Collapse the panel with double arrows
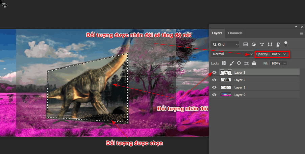 [x=296, y=27]
